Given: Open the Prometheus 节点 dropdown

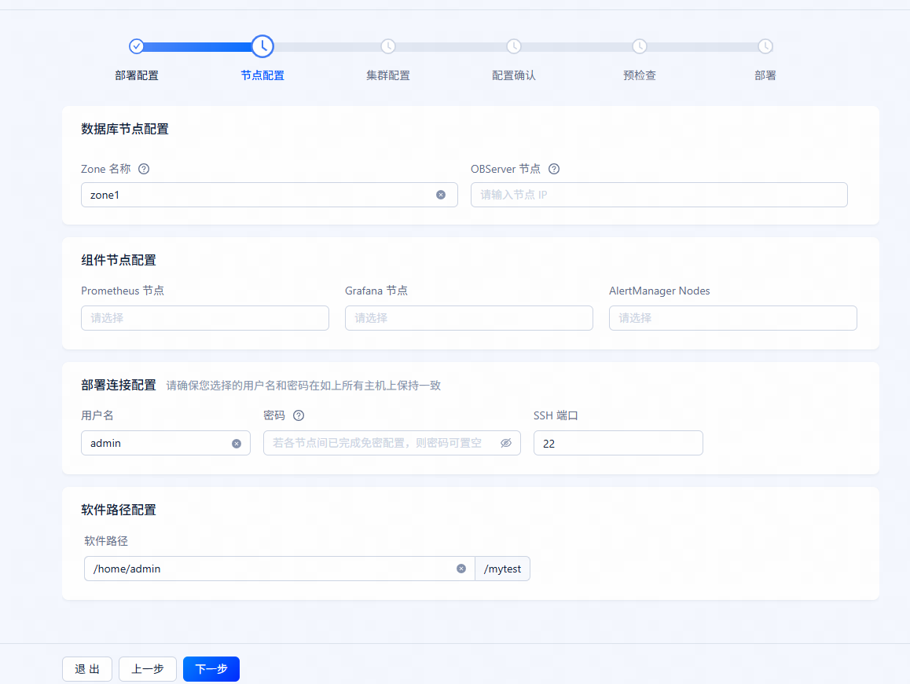Looking at the screenshot, I should click(205, 318).
